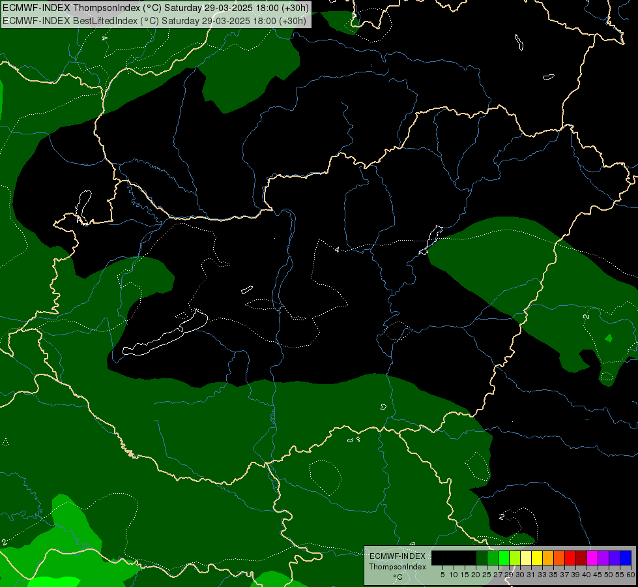This screenshot has width=638, height=587.
Task: Click the legend scale value '39'
Action: 575,575
